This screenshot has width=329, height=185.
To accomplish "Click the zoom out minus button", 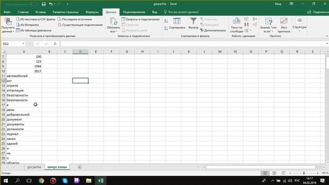I will tap(290, 173).
